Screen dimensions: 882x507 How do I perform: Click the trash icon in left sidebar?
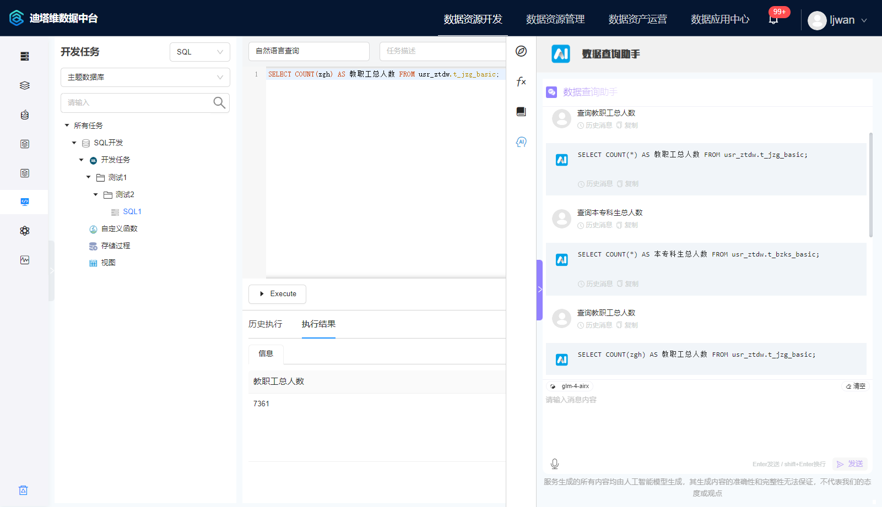pyautogui.click(x=23, y=490)
